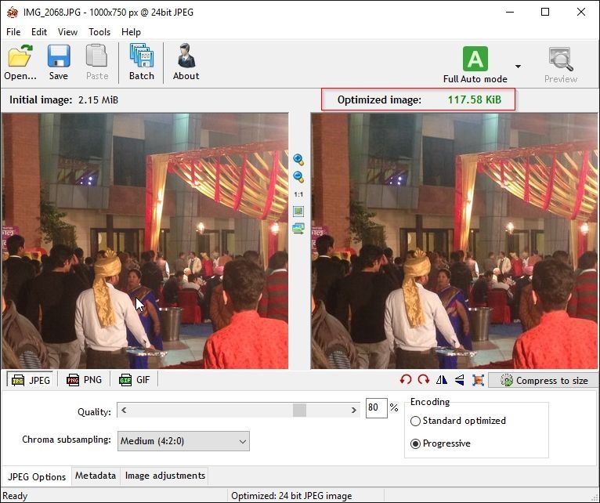Save the optimized image with the floppy icon
This screenshot has width=600, height=503.
59,56
